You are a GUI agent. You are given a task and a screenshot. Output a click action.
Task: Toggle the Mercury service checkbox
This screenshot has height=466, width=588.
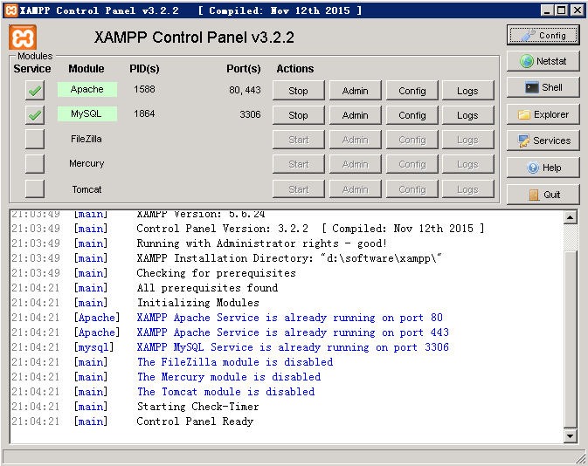pos(35,164)
